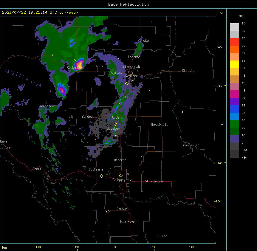This screenshot has height=251, width=257.
Task: Pick the white 70-80 dBZ legend swatch
Action: pyautogui.click(x=234, y=27)
